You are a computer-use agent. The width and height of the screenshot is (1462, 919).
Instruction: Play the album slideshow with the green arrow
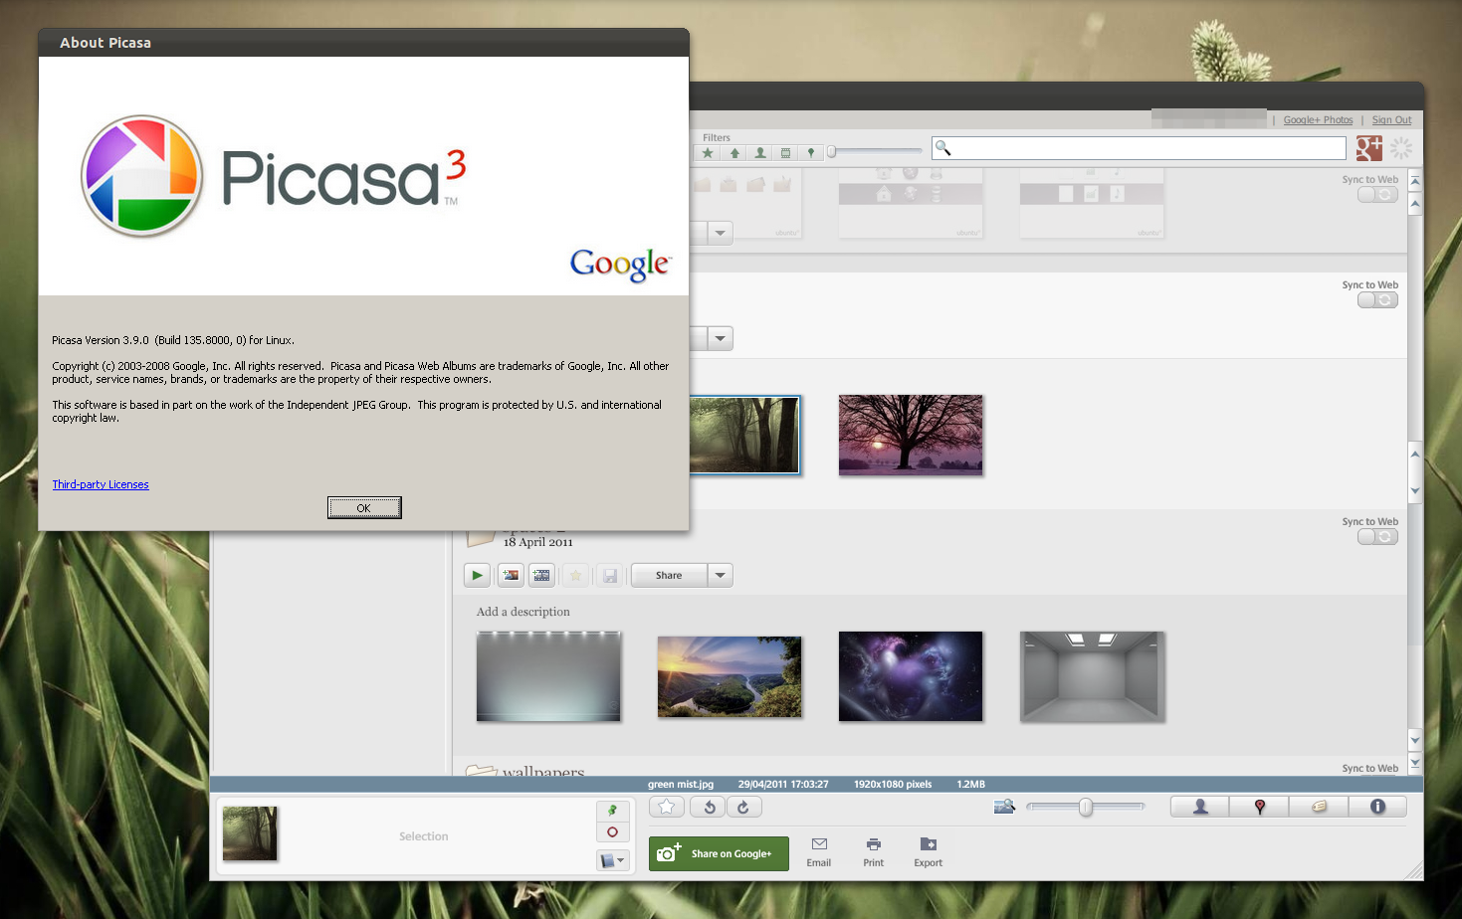(x=477, y=575)
